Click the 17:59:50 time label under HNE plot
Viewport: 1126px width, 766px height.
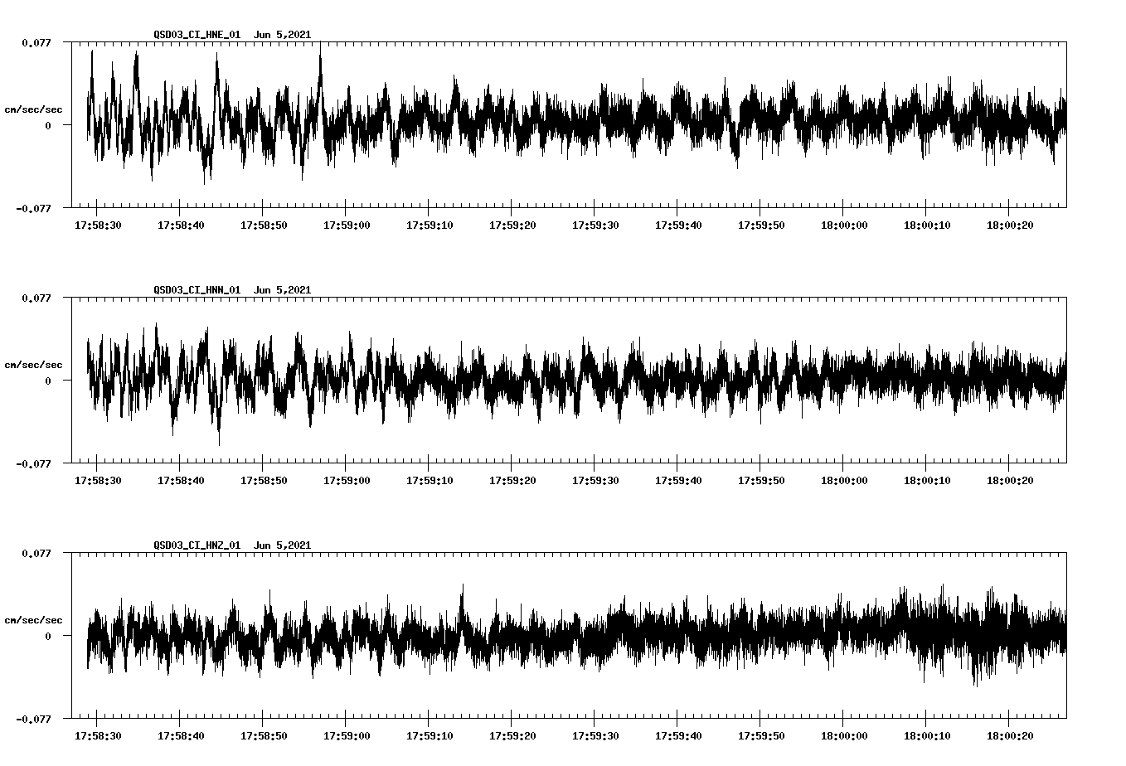(x=761, y=225)
